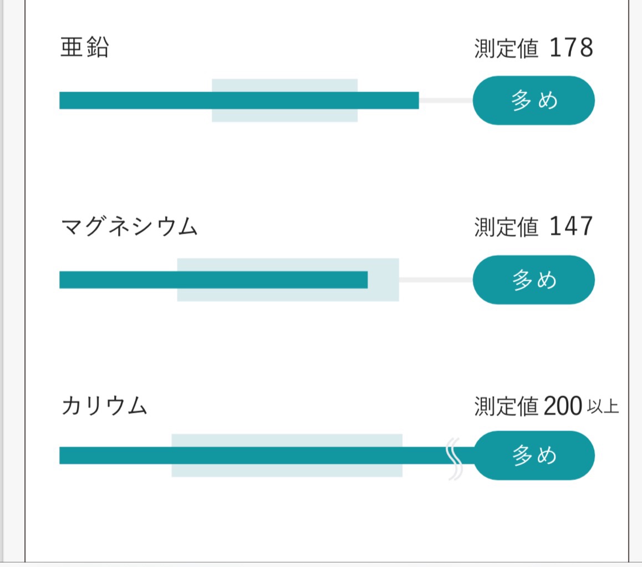Click the カリウム label

coord(104,407)
